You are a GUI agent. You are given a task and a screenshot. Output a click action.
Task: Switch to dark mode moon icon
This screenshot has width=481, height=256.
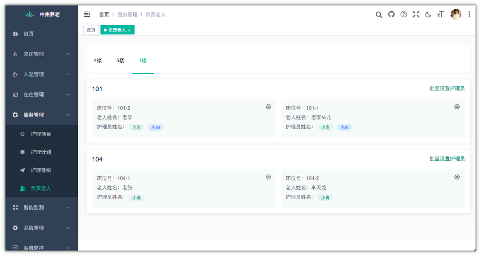[428, 14]
